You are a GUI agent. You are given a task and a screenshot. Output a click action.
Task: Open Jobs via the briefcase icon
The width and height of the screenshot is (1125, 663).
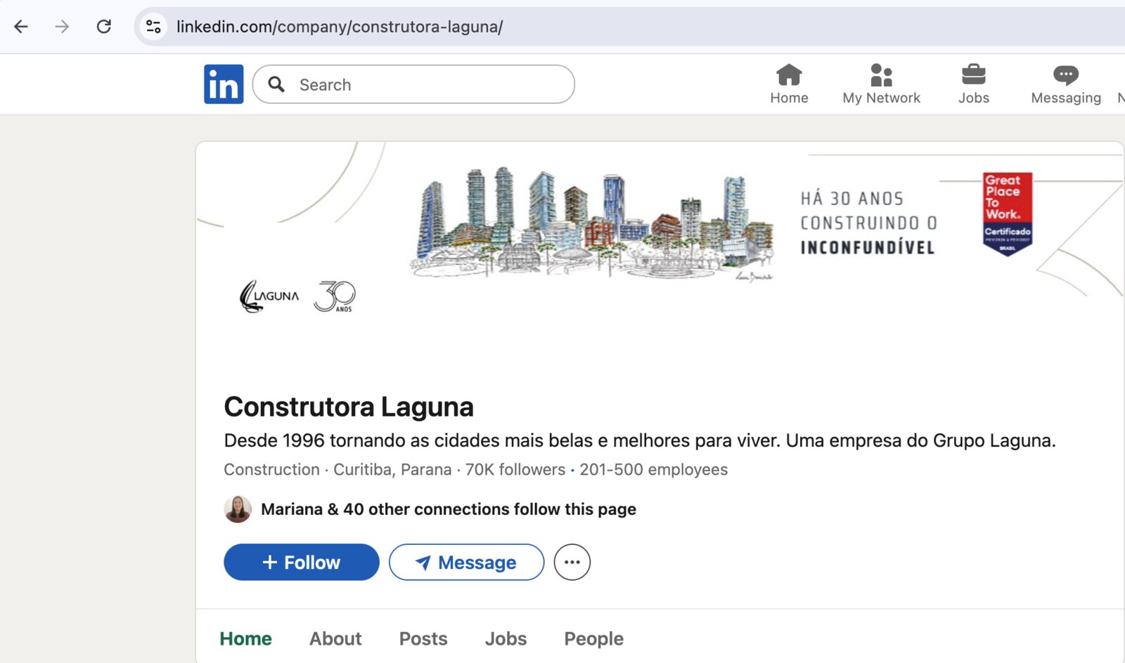point(974,84)
